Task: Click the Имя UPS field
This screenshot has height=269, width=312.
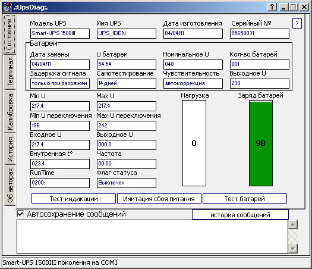Action: point(127,33)
